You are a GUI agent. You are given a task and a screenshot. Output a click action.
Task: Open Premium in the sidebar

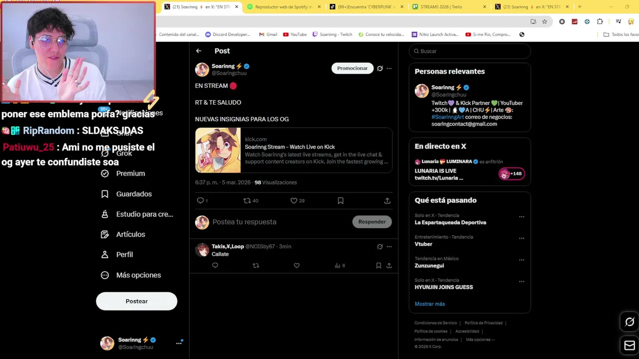tap(123, 174)
